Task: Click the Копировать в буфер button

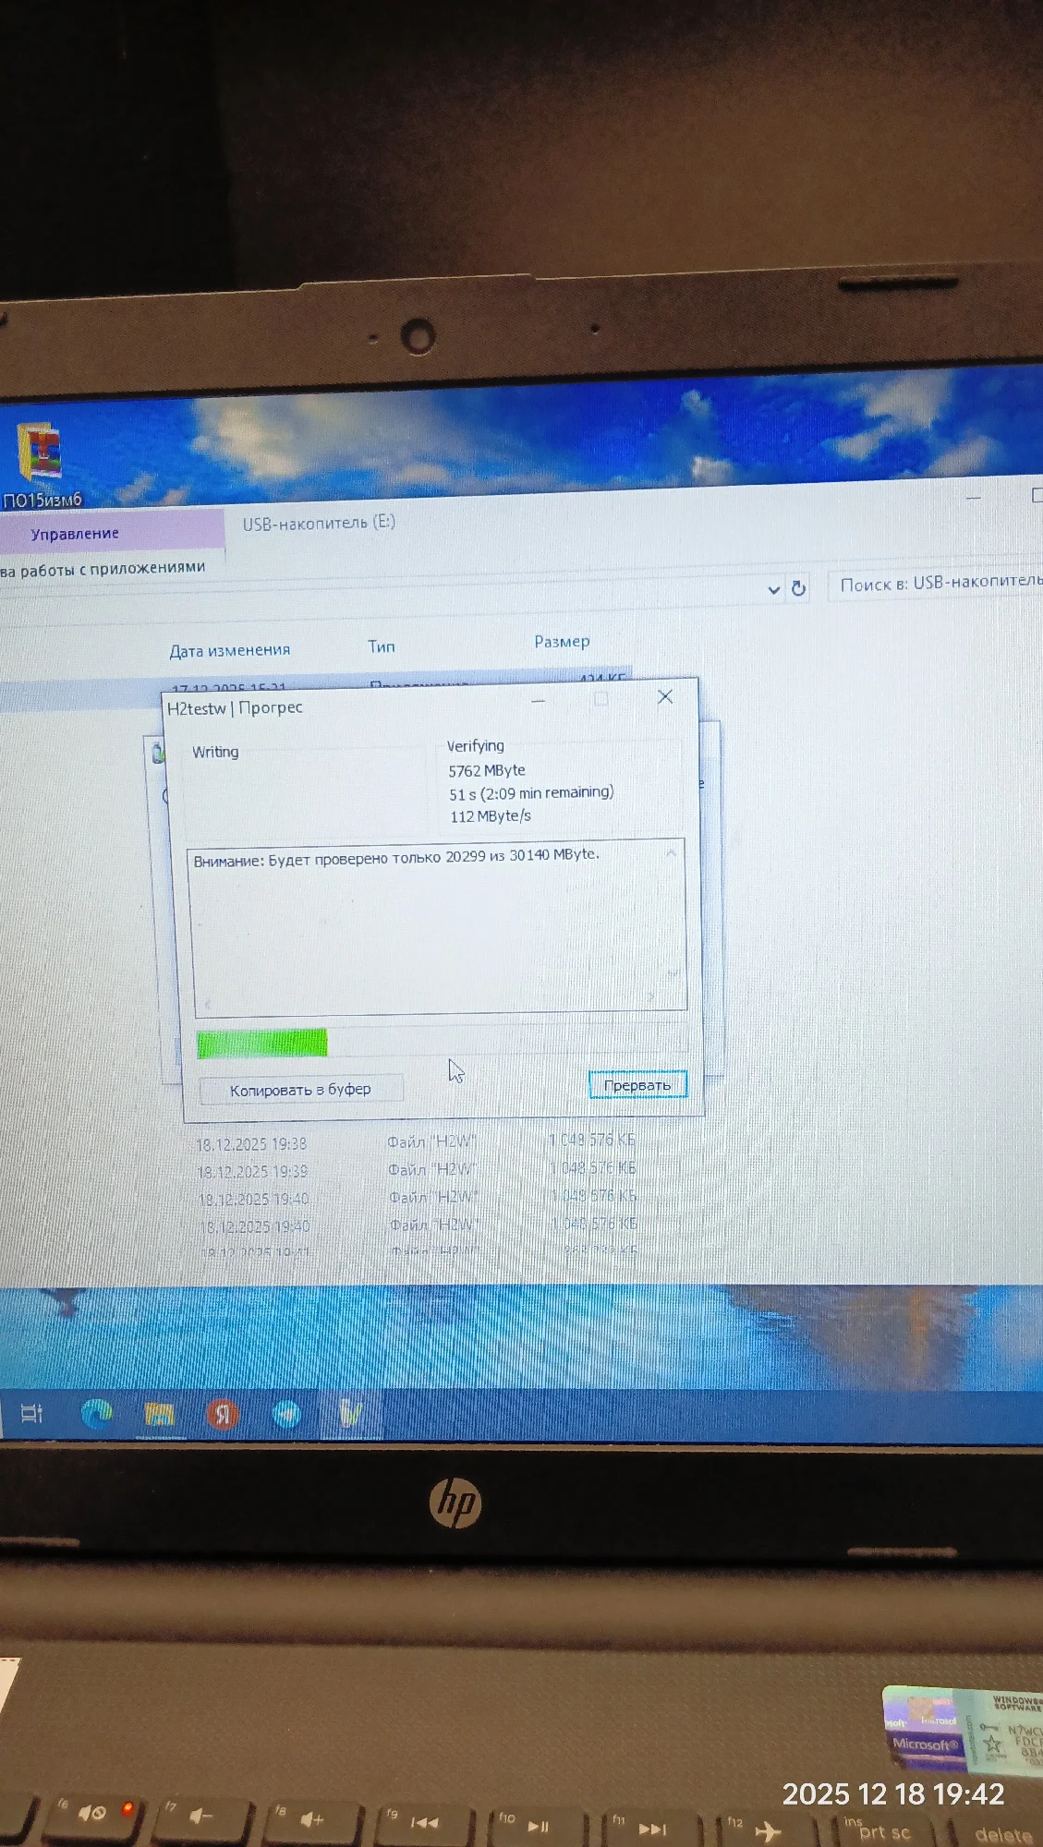Action: click(x=301, y=1090)
